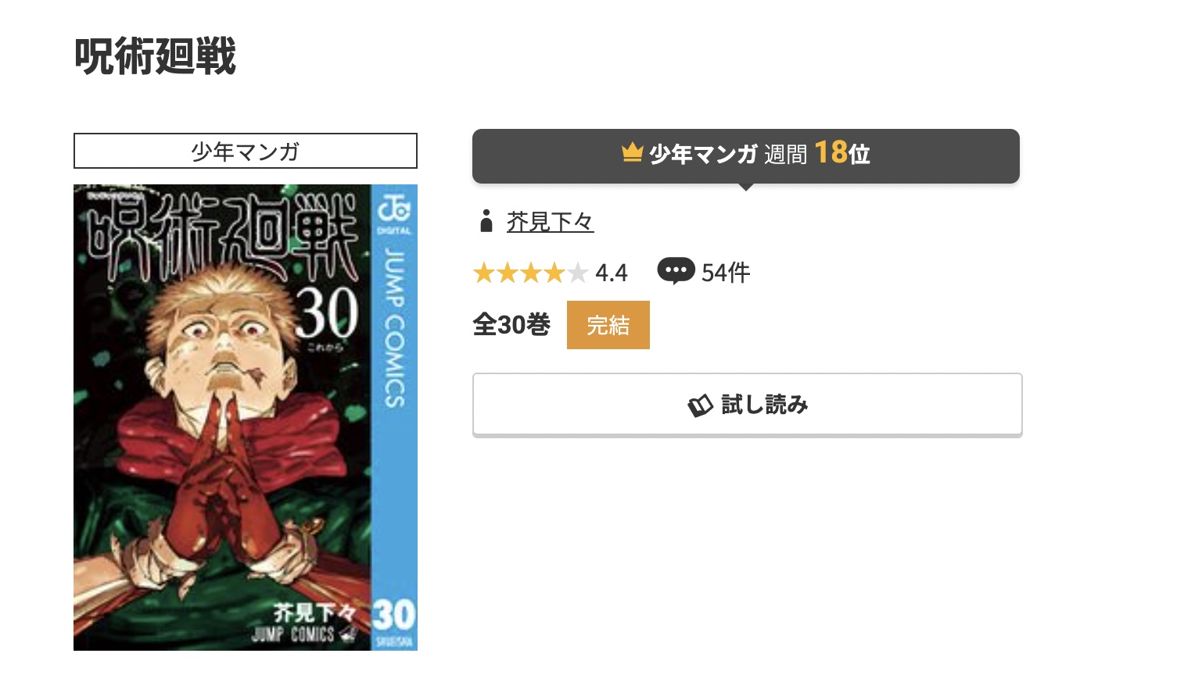Select the gray fifth rating star
Viewport: 1184px width, 689px height.
tap(577, 273)
